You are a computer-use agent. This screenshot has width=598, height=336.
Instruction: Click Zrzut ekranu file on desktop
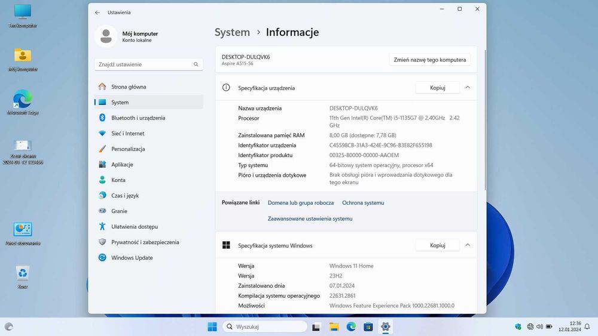[x=23, y=152]
